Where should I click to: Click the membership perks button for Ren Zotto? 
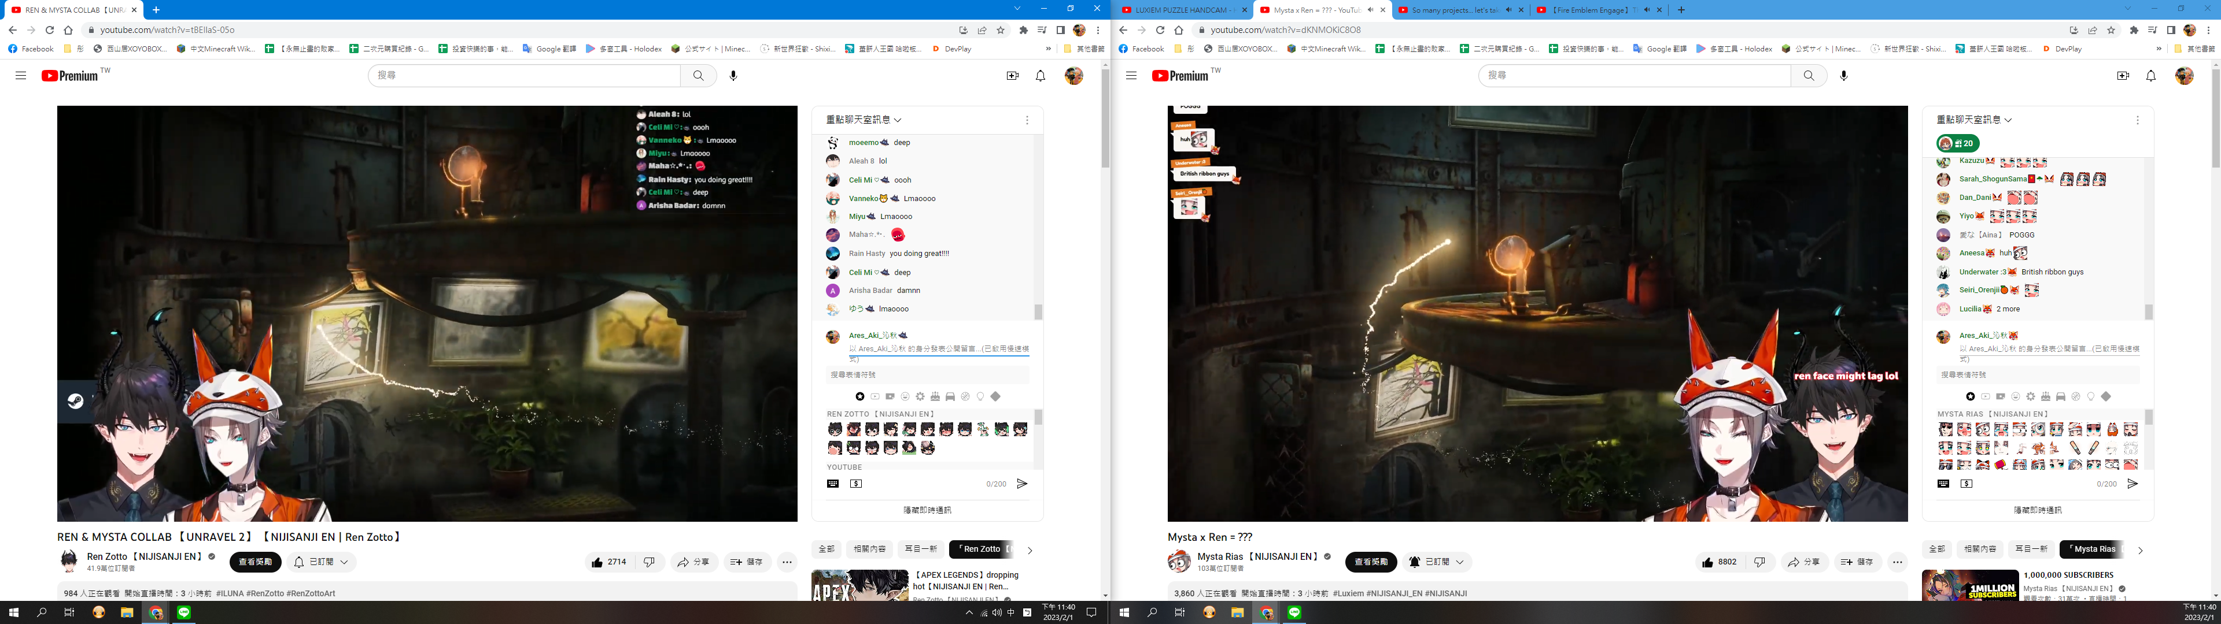[x=255, y=562]
